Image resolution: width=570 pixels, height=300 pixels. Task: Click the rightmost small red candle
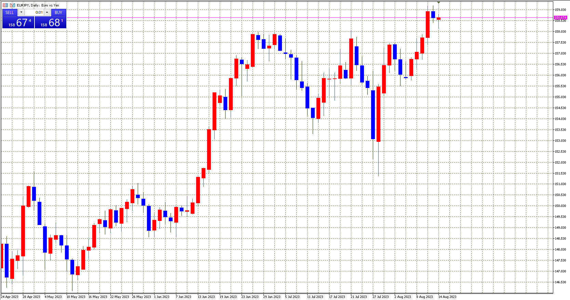click(438, 19)
